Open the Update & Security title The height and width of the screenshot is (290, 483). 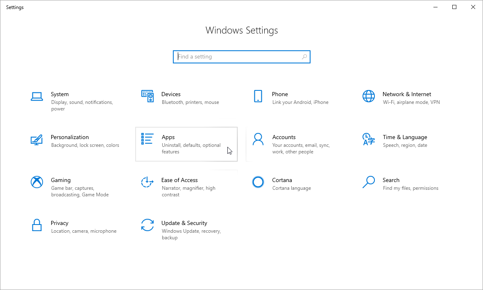pos(184,223)
